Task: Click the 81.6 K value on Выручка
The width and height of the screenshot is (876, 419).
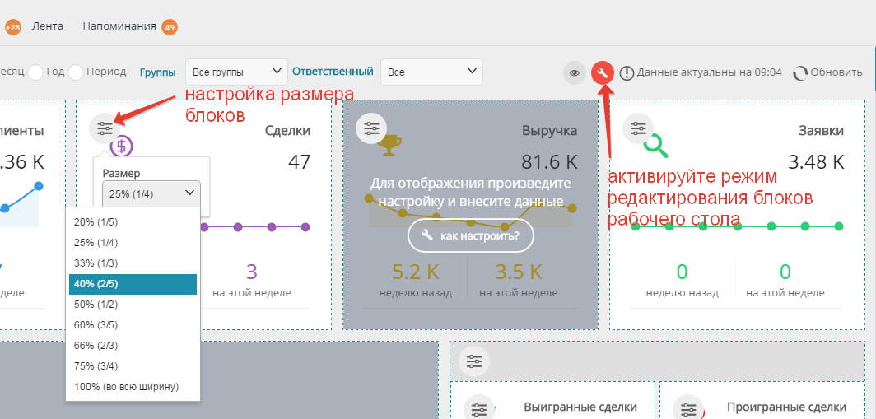Action: (549, 162)
